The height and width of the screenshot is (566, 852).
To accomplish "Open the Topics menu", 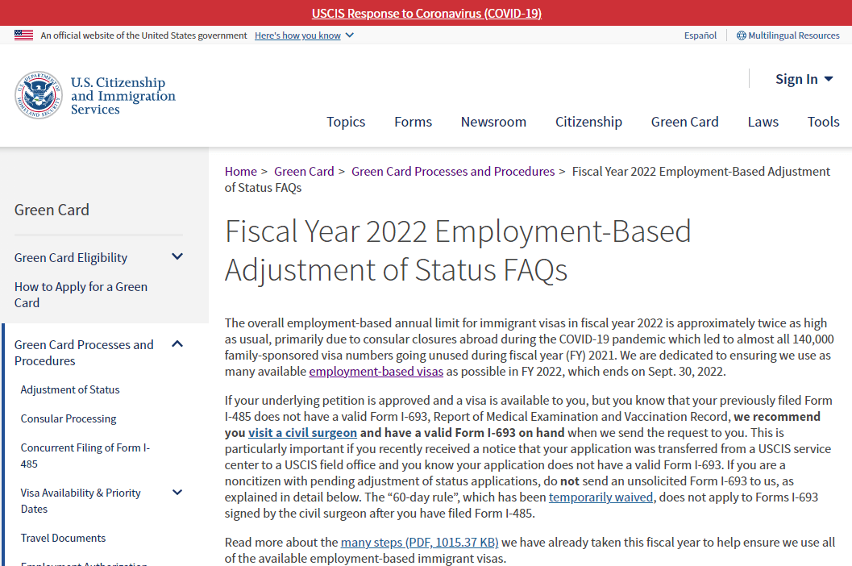I will 346,122.
